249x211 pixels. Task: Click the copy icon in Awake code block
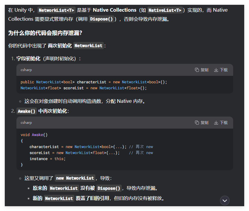[197, 123]
